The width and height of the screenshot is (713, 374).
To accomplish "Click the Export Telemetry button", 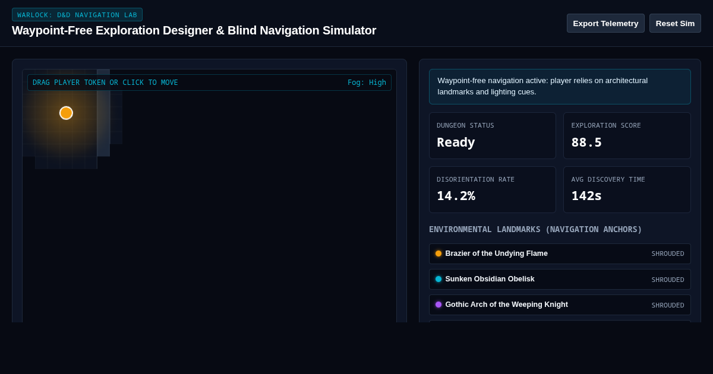I will [x=605, y=23].
